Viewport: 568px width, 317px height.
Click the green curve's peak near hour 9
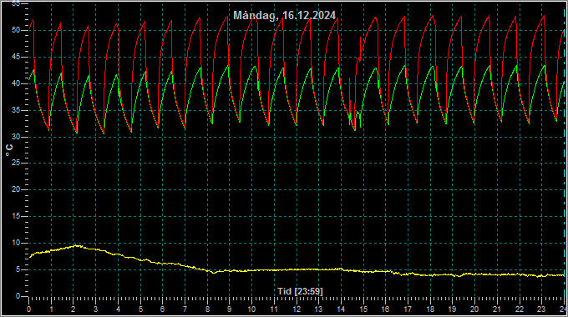point(228,66)
